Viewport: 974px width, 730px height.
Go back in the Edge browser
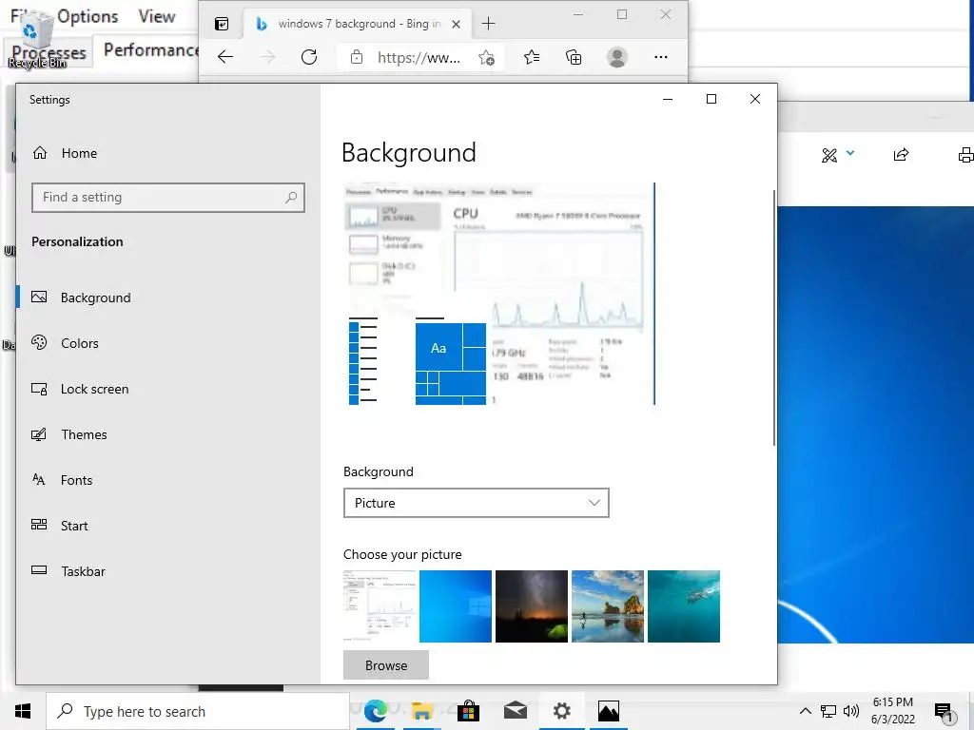pyautogui.click(x=224, y=58)
